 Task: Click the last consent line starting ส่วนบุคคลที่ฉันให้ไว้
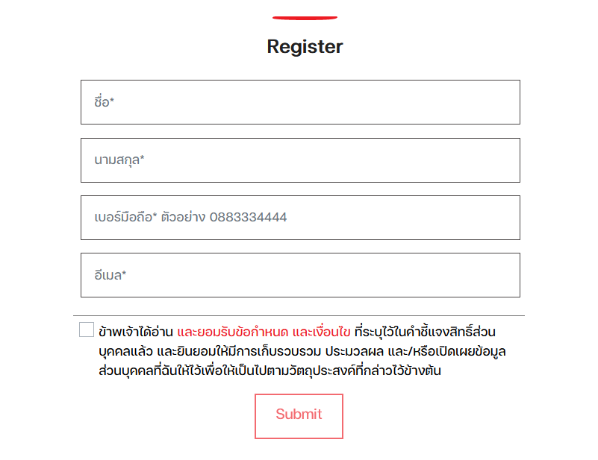click(269, 371)
